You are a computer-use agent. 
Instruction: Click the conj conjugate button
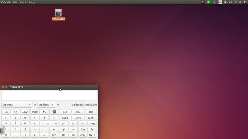click(83, 135)
